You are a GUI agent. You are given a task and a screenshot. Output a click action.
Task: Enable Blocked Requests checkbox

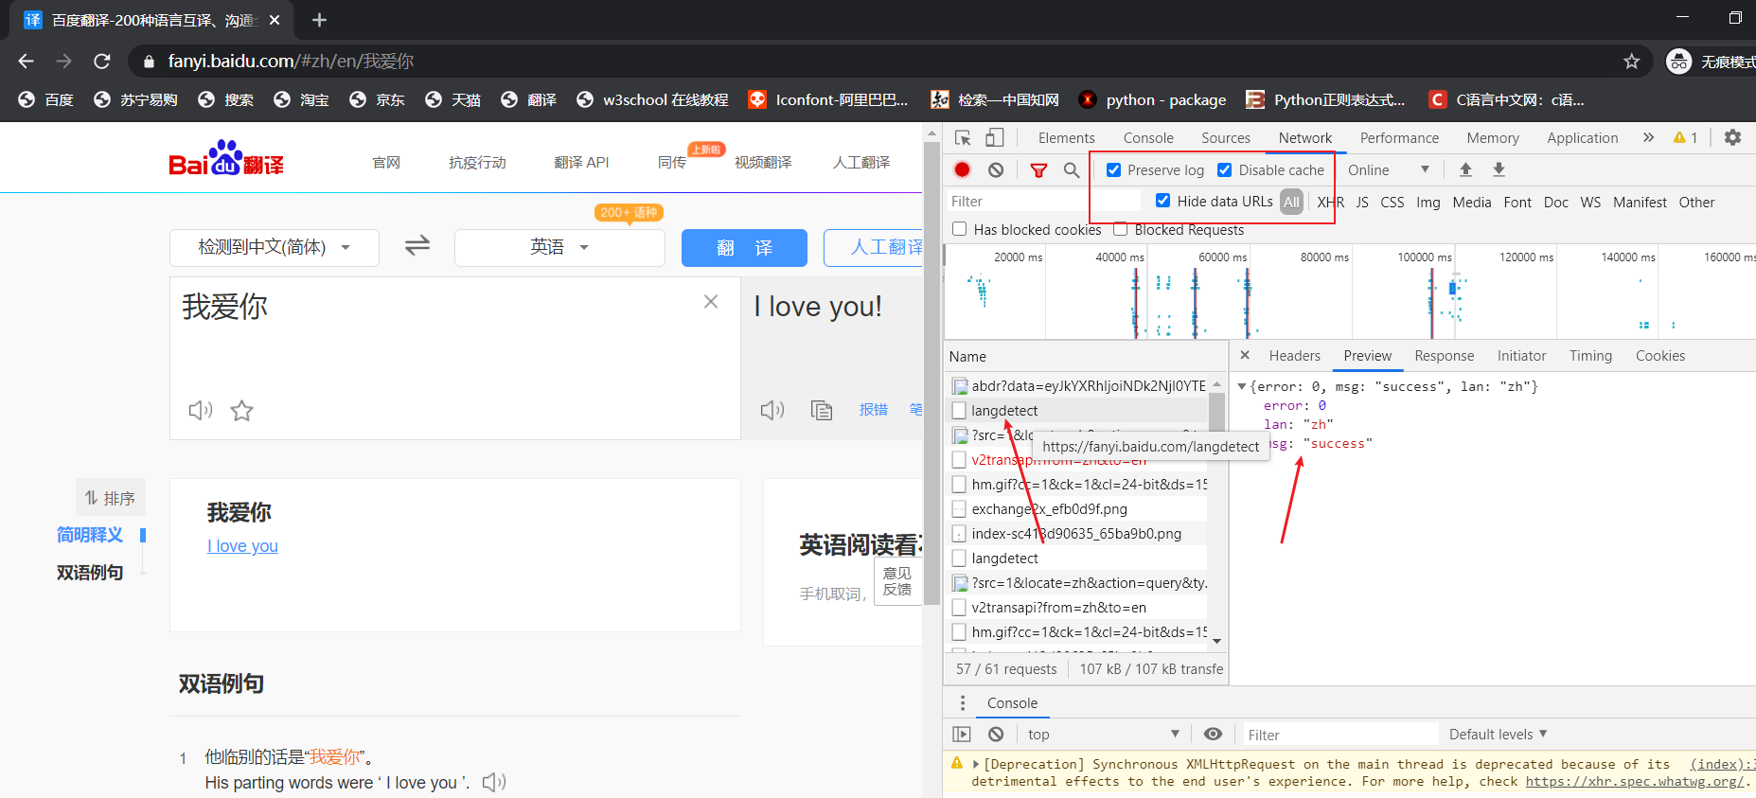point(1121,229)
